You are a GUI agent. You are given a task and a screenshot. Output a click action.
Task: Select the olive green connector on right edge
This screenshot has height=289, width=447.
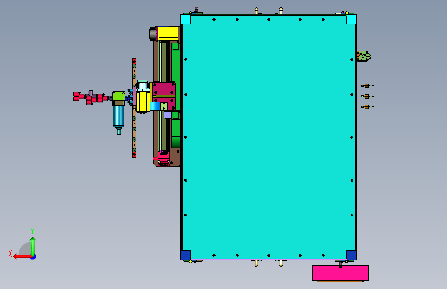pyautogui.click(x=364, y=57)
